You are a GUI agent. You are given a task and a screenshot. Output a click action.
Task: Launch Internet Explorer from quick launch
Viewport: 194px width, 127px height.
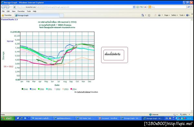(x=22, y=118)
